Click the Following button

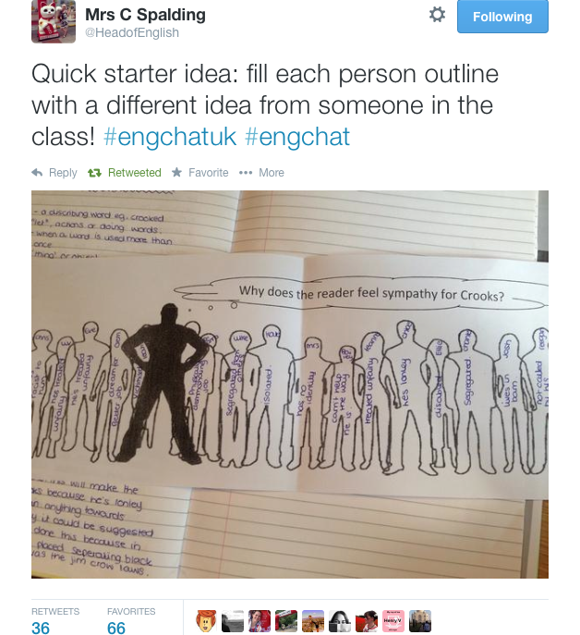[x=502, y=17]
